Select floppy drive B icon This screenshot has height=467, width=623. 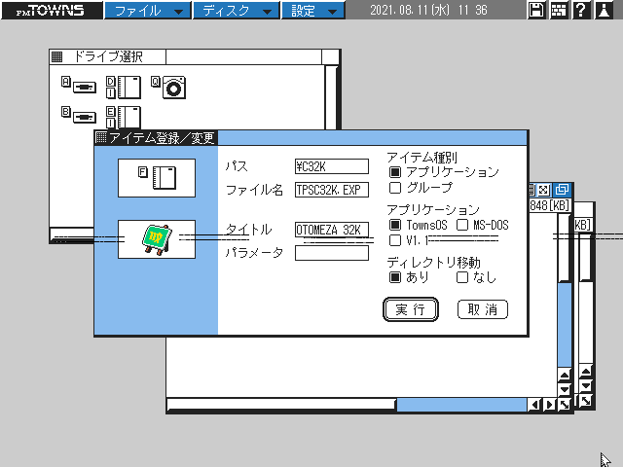tap(79, 115)
